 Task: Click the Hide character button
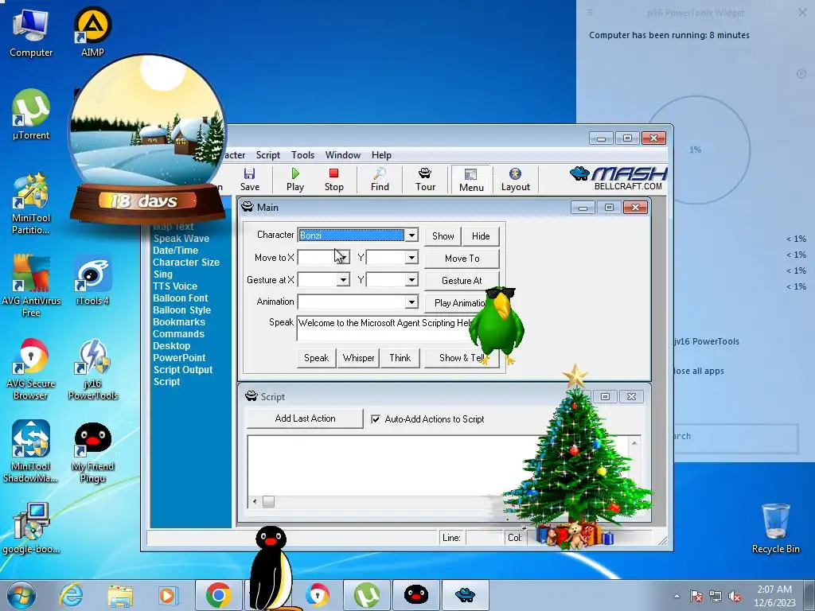pos(480,235)
